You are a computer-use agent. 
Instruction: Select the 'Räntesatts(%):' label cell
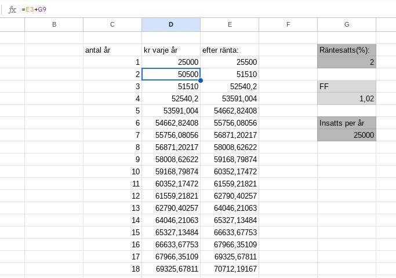[x=347, y=50]
